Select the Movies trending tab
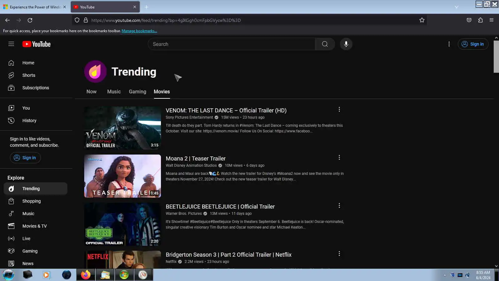 [x=162, y=91]
